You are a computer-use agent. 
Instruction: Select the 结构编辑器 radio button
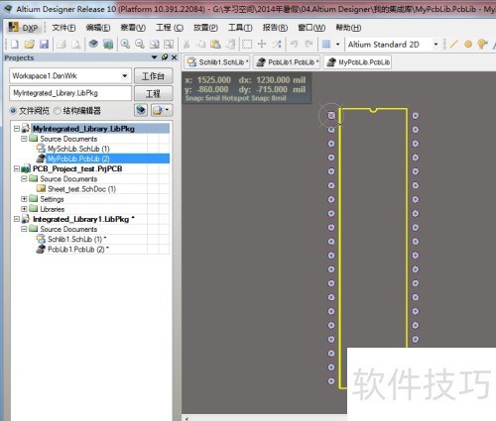pos(58,111)
